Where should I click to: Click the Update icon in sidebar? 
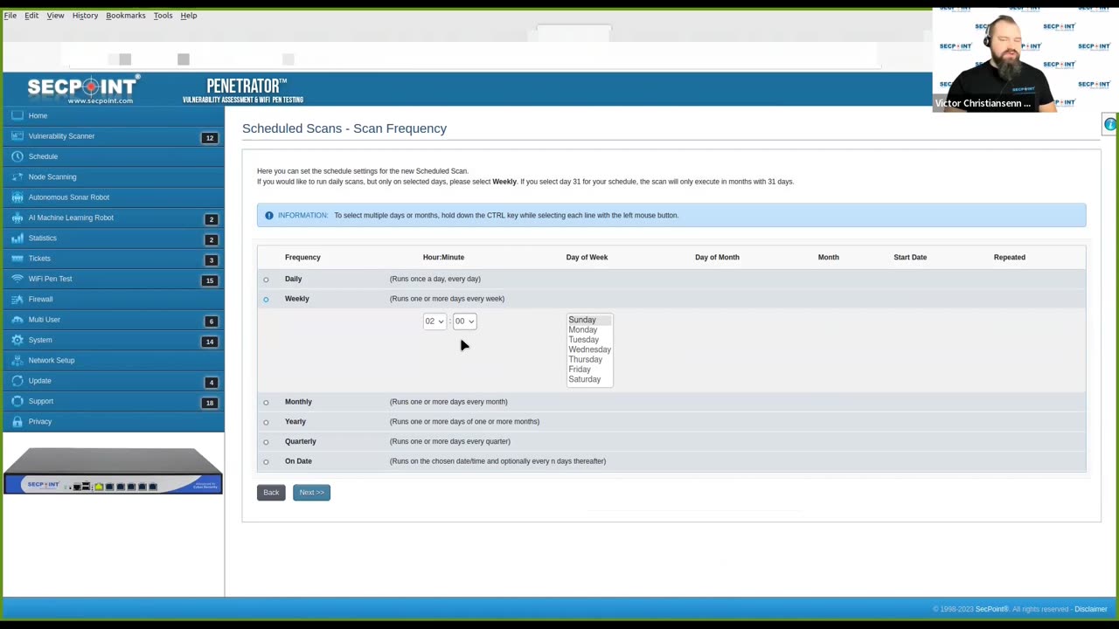(x=17, y=381)
